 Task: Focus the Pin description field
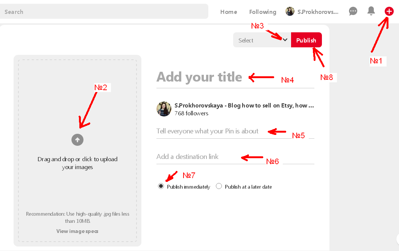pyautogui.click(x=235, y=131)
